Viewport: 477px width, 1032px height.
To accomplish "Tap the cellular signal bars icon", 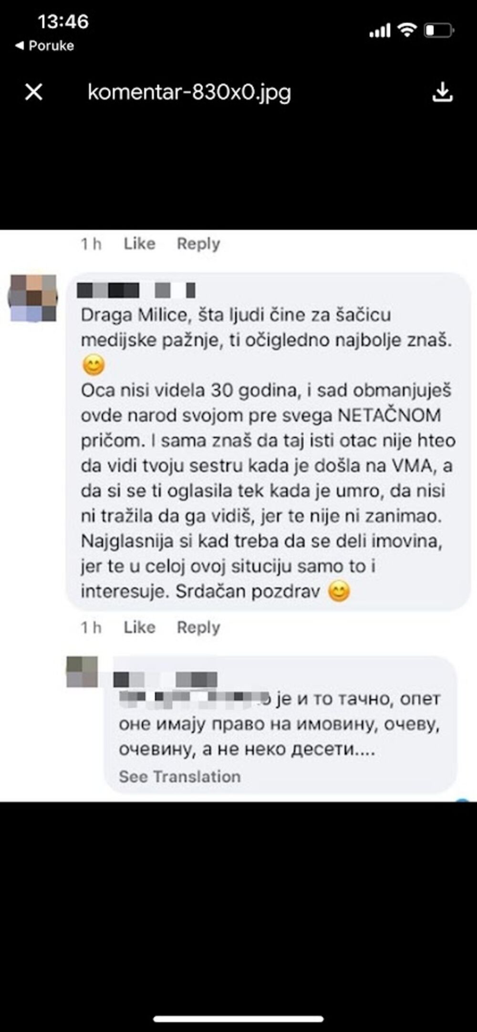I will coord(380,31).
